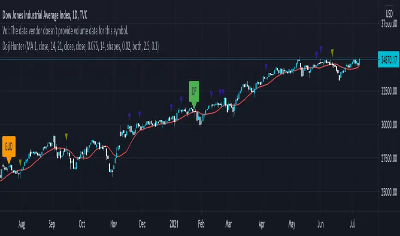Click the USD currency button
The image size is (400, 236).
coord(389,14)
